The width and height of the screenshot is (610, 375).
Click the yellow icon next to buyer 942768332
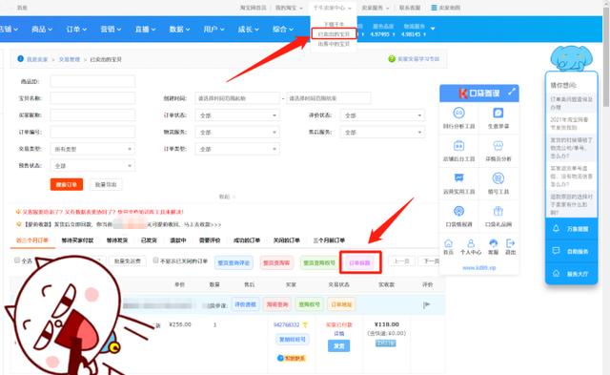(305, 324)
